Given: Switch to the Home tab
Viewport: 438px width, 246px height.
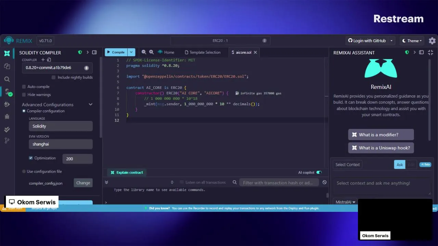Looking at the screenshot, I should click(166, 52).
